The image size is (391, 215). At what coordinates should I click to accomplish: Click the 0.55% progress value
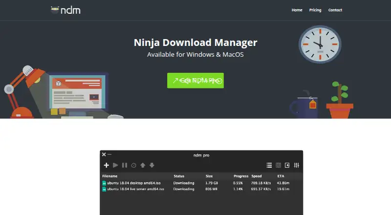[238, 183]
